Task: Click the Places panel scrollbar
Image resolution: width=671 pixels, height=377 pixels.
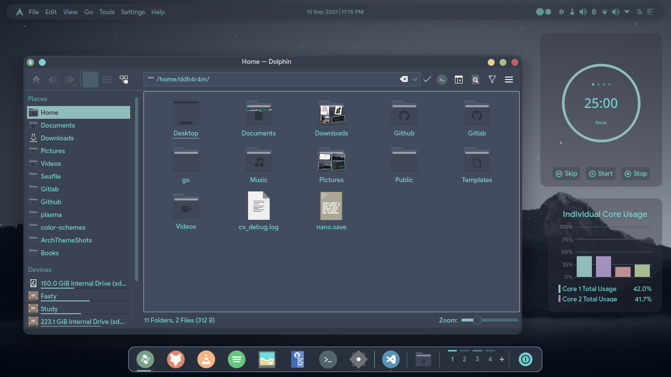Action: tap(137, 189)
